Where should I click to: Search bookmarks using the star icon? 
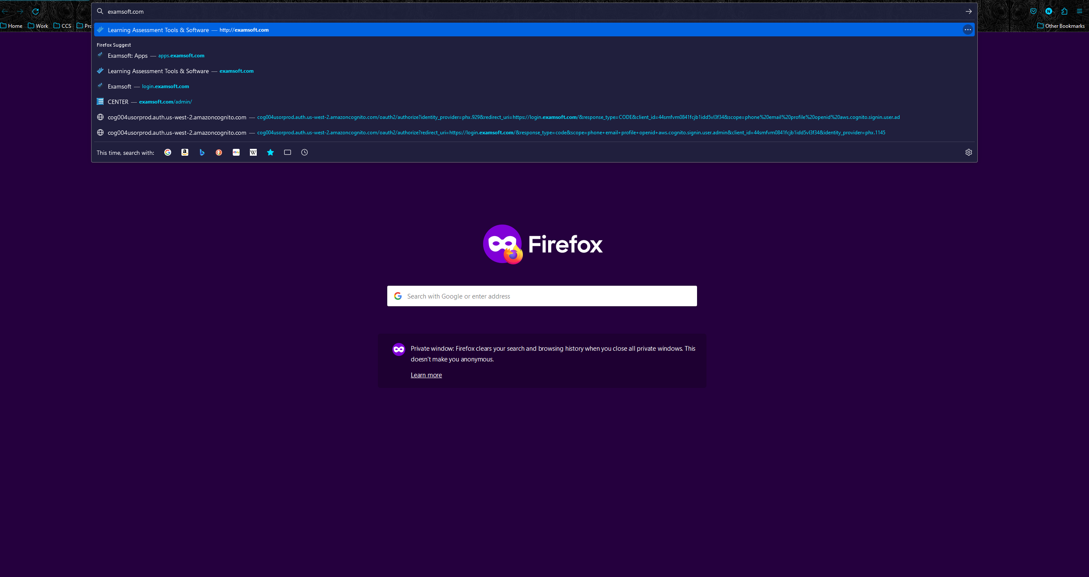[x=270, y=152]
